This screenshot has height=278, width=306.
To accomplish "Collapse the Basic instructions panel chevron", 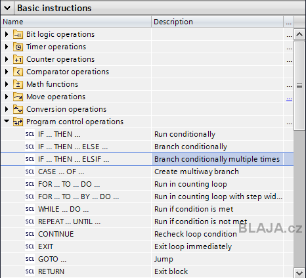I will click(x=7, y=8).
